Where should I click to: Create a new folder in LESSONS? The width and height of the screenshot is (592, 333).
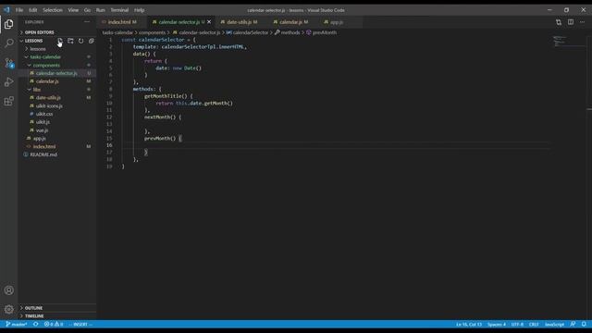point(70,41)
